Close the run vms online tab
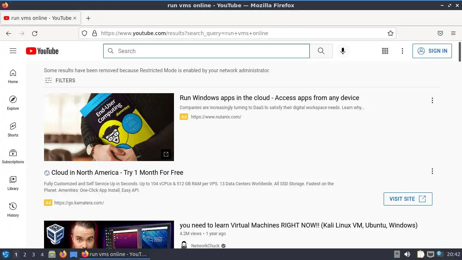 [75, 18]
